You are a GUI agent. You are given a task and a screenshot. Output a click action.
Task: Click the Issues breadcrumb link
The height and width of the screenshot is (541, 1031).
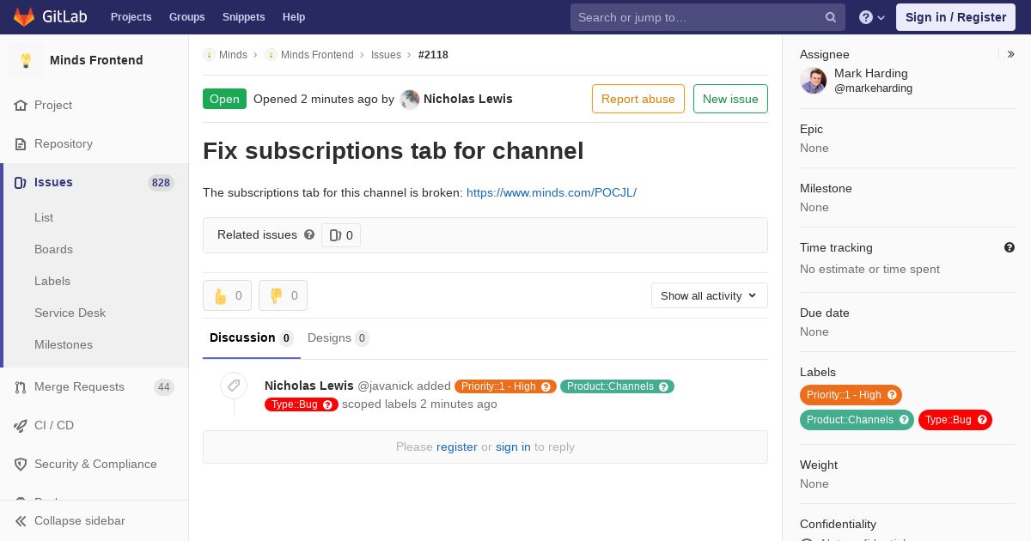386,55
